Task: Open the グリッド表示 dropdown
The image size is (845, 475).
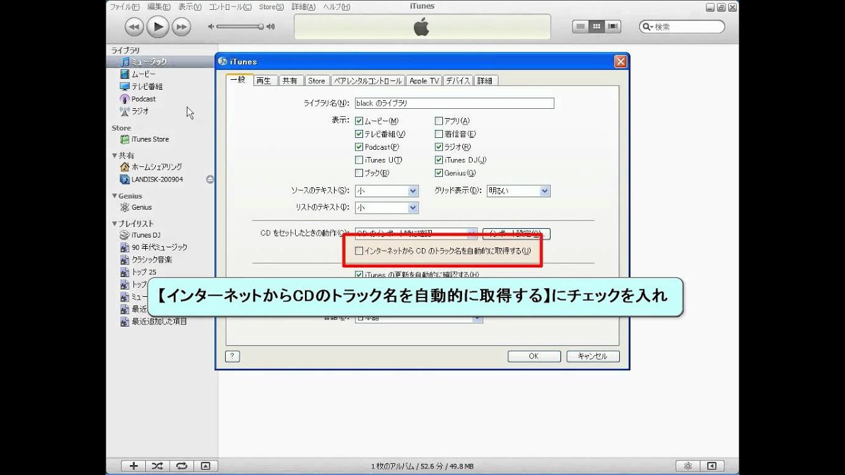Action: [x=518, y=191]
